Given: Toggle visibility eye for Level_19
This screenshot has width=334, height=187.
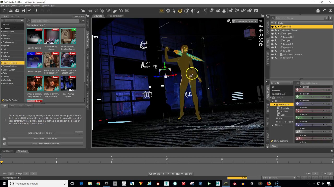Looking at the screenshot, I should [272, 27].
